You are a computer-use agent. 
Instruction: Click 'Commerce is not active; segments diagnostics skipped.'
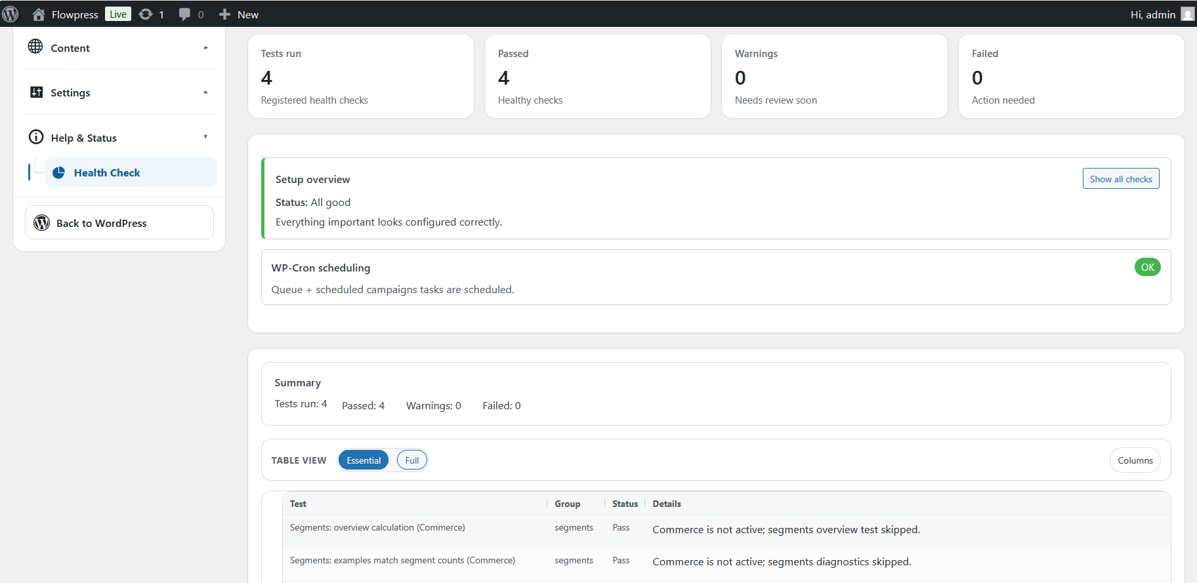pos(782,561)
